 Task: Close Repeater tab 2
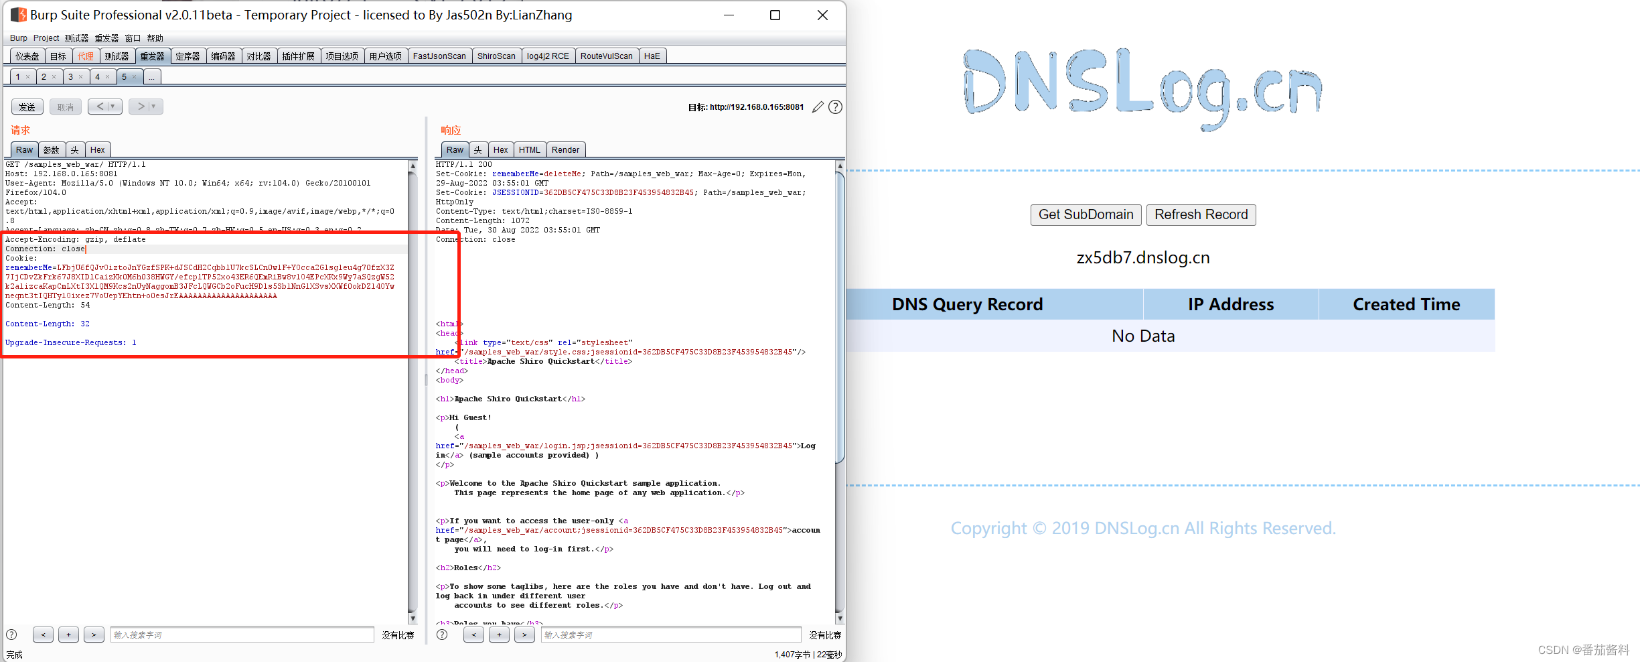click(54, 77)
